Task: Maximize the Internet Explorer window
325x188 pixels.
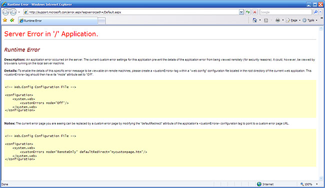Action: (x=315, y=4)
